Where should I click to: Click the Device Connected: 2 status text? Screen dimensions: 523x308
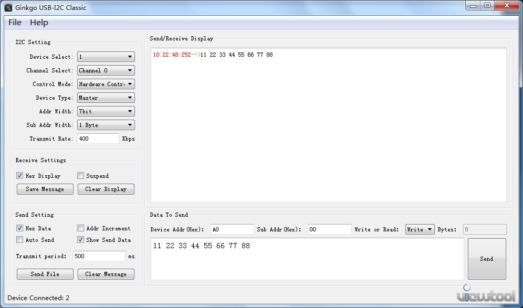coord(38,298)
